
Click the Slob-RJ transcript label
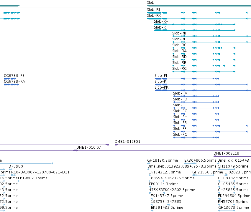click(x=153, y=10)
